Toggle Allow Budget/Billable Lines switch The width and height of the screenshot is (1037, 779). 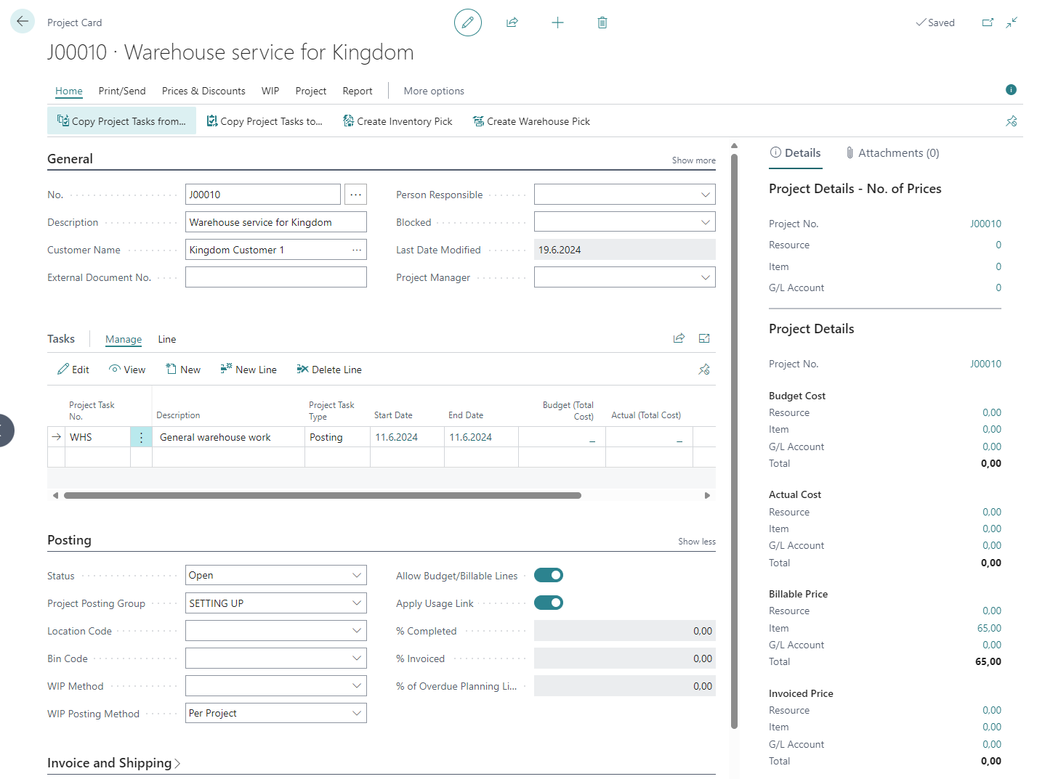coord(549,575)
